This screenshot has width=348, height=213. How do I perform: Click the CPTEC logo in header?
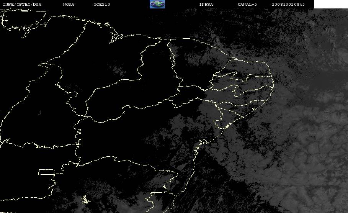coord(157,4)
